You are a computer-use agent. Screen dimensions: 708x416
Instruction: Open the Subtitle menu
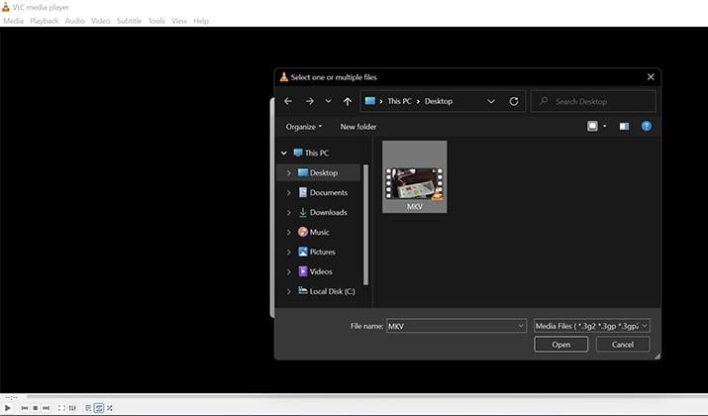[129, 21]
